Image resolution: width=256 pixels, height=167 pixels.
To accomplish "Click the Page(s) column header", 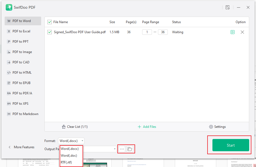I will coord(131,22).
